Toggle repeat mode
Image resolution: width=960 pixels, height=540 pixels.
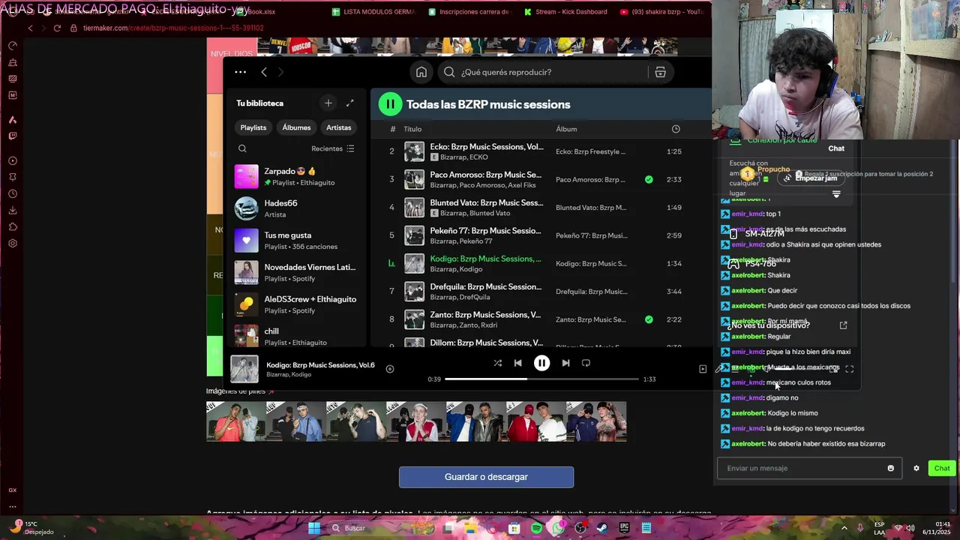tap(586, 363)
